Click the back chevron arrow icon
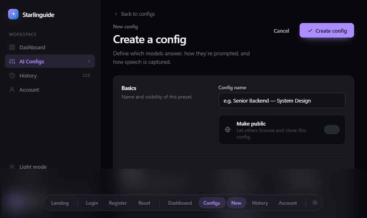367x218 pixels. pyautogui.click(x=115, y=14)
